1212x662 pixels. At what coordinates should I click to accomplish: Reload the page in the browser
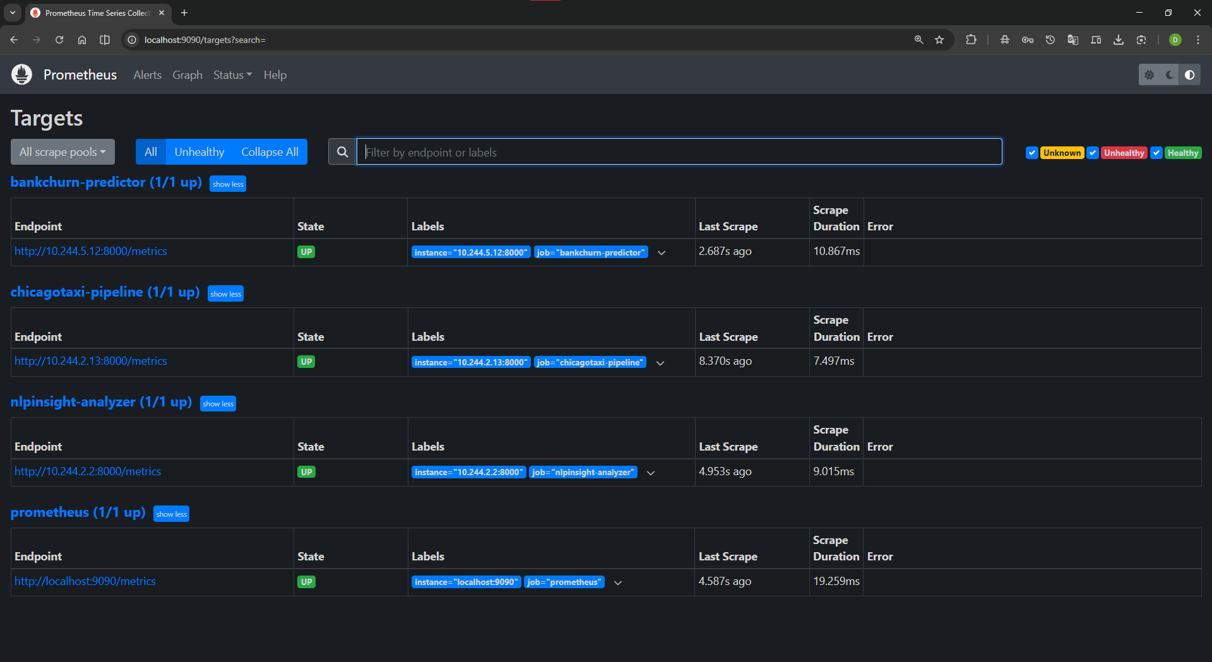click(x=59, y=40)
